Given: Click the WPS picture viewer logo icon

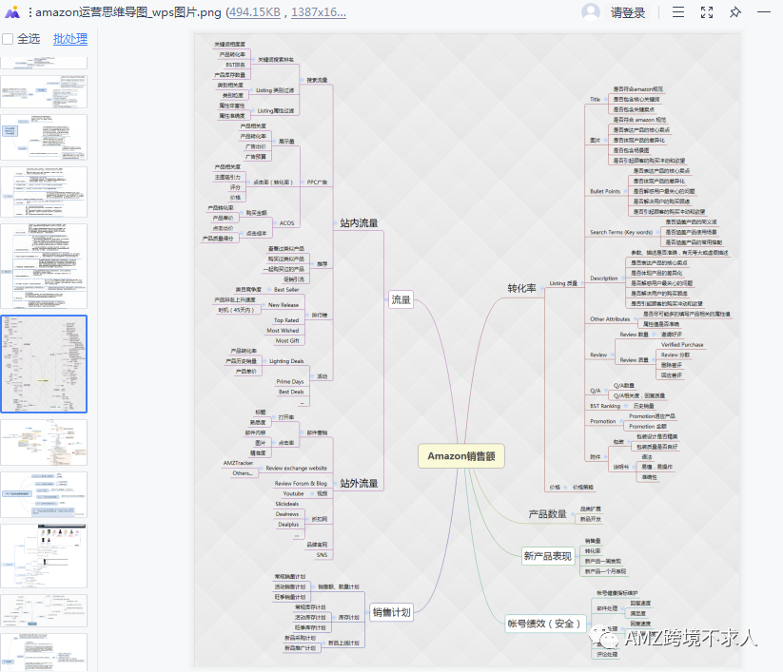Looking at the screenshot, I should click(x=12, y=12).
